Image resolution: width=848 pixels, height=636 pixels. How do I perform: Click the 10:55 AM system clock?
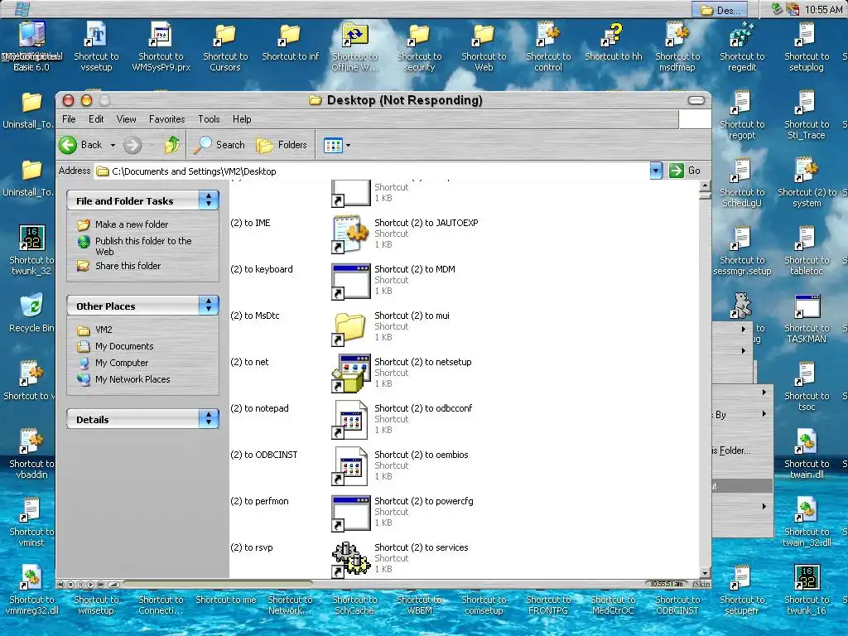pos(823,9)
